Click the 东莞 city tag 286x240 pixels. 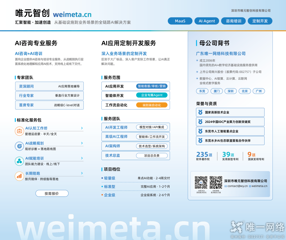point(202,91)
